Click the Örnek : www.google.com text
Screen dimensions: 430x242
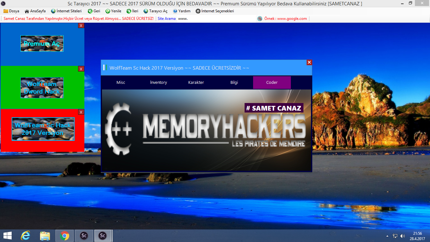coord(286,19)
